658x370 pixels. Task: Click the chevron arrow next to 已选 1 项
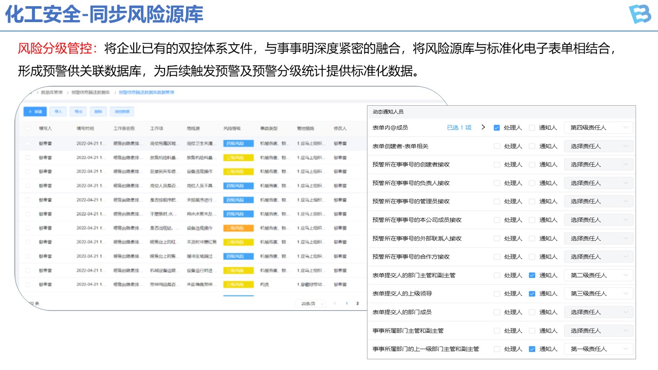pyautogui.click(x=483, y=127)
